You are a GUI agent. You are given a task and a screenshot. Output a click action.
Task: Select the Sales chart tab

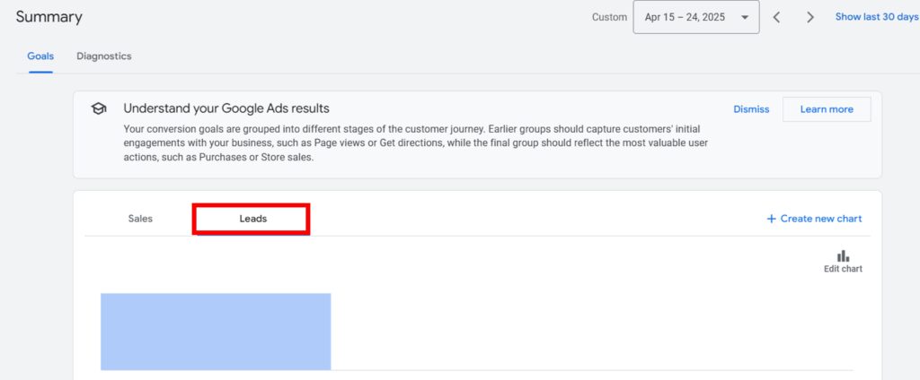click(140, 219)
